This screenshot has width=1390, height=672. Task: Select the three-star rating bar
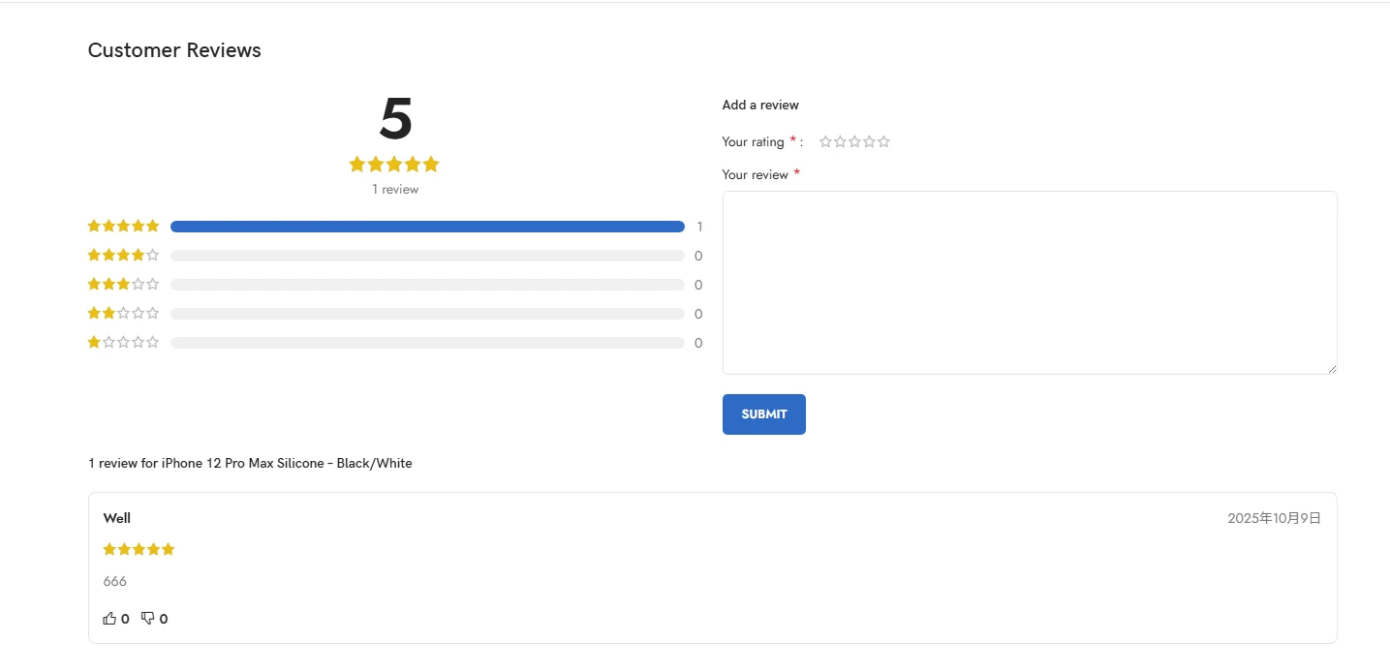click(427, 285)
